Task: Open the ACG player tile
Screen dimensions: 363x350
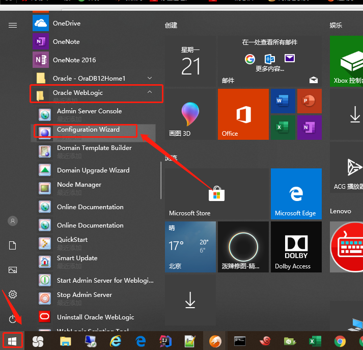Action: [347, 167]
